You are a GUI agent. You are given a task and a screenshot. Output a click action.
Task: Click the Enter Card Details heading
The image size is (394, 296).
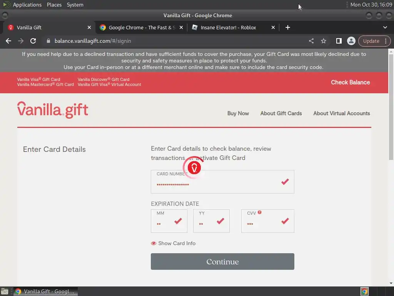click(x=54, y=149)
